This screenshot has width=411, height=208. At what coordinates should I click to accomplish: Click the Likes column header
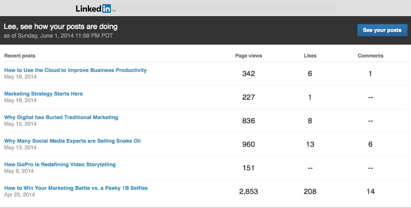pyautogui.click(x=310, y=56)
